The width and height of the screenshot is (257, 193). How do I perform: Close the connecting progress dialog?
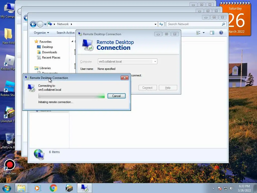(x=124, y=78)
